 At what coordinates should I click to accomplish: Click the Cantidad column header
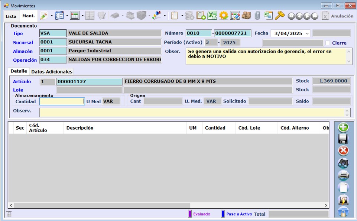click(215, 128)
